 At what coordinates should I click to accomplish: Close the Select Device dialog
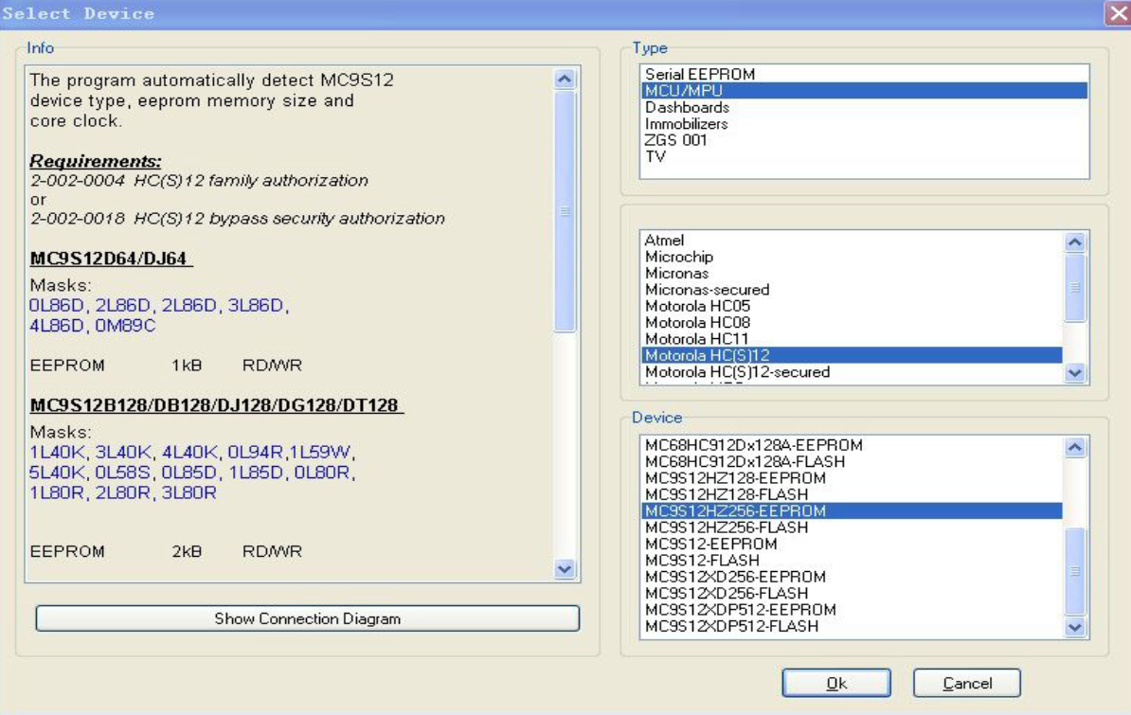click(1118, 13)
